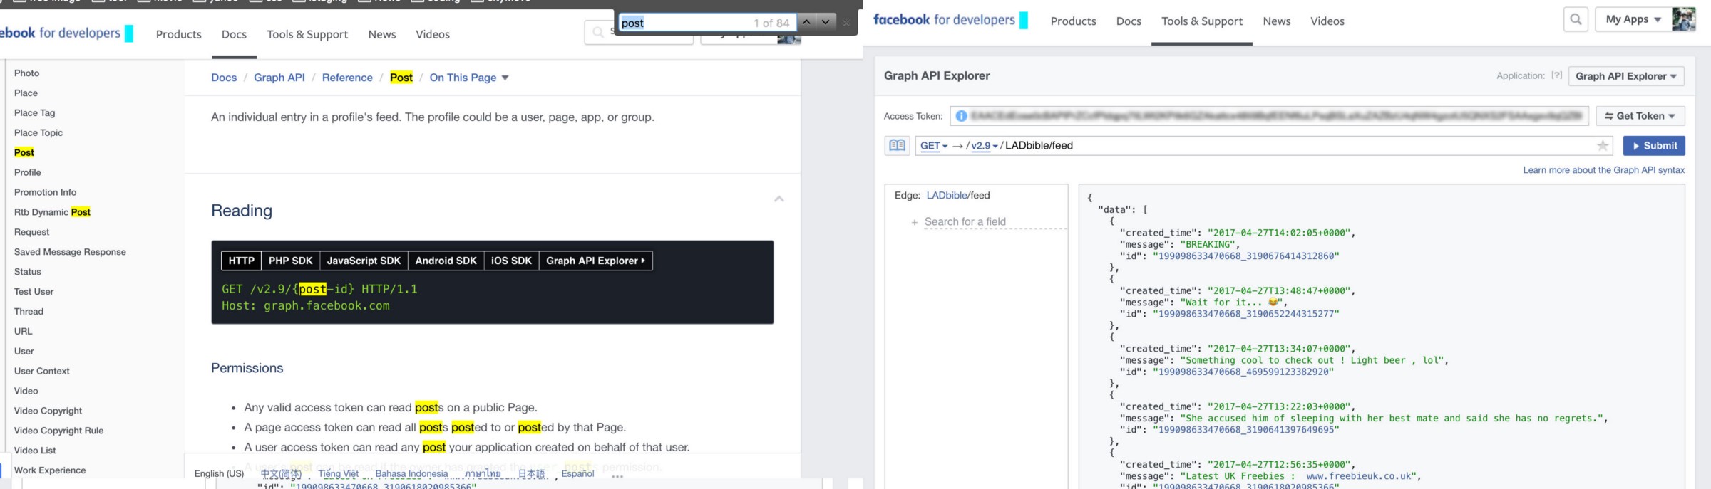Open the Application Graph API Explorer dropdown
Image resolution: width=1711 pixels, height=489 pixels.
pyautogui.click(x=1626, y=76)
